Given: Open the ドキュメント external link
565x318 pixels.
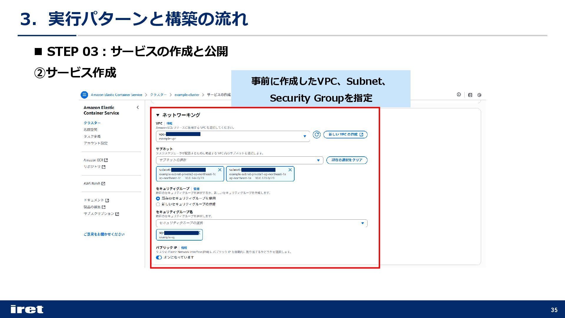Looking at the screenshot, I should tap(96, 200).
